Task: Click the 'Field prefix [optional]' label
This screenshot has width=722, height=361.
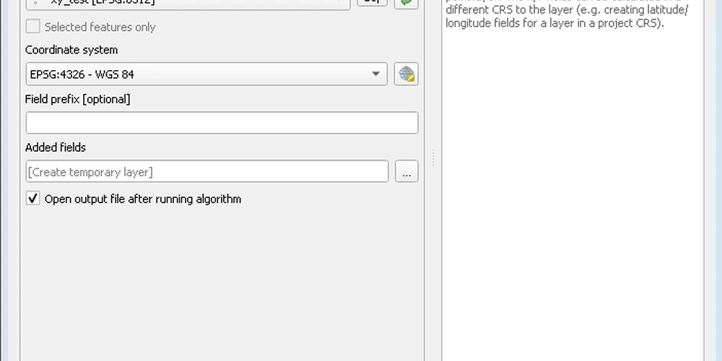Action: (77, 99)
